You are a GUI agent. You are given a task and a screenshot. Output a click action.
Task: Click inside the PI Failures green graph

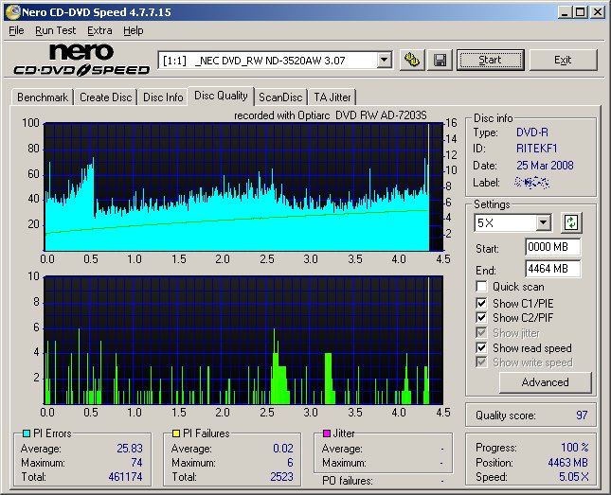(244, 340)
